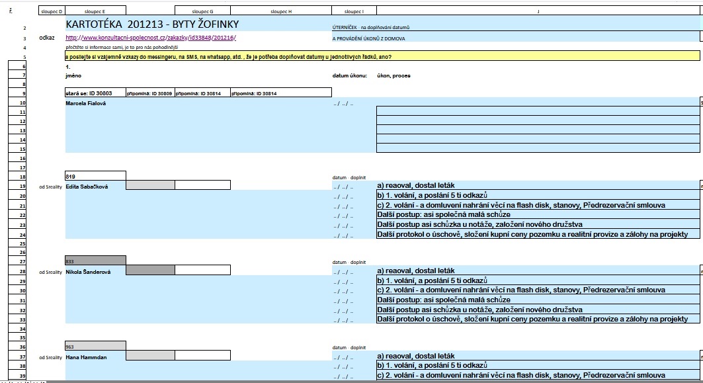Viewport: 703px width, 383px height.
Task: Select the grey cell containing 833
Action: [x=95, y=261]
